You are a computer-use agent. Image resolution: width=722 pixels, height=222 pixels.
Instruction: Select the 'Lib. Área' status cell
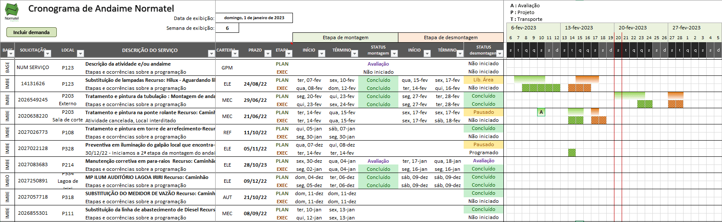(483, 80)
